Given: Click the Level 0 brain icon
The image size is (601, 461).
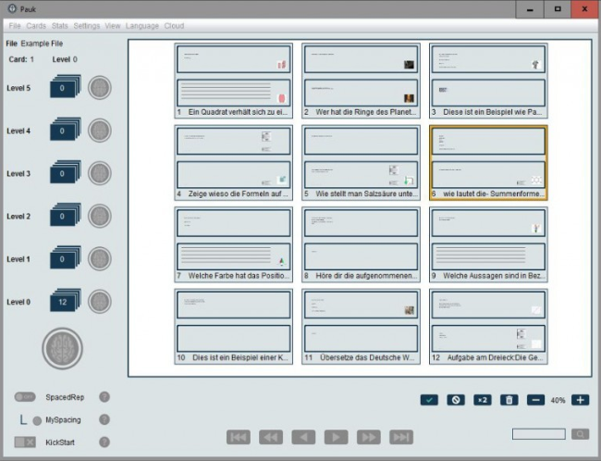Looking at the screenshot, I should tap(100, 302).
